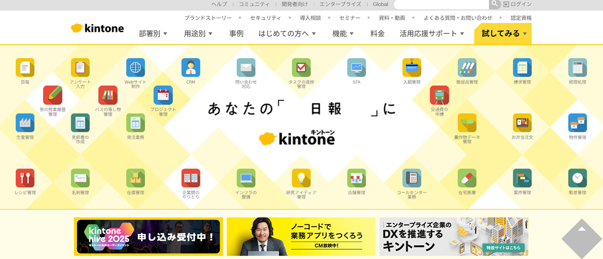Go to the 認定資格 page

click(521, 18)
